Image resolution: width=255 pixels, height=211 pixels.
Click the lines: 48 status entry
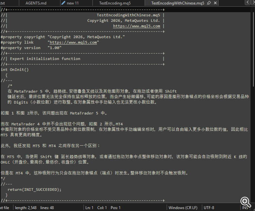(47, 208)
